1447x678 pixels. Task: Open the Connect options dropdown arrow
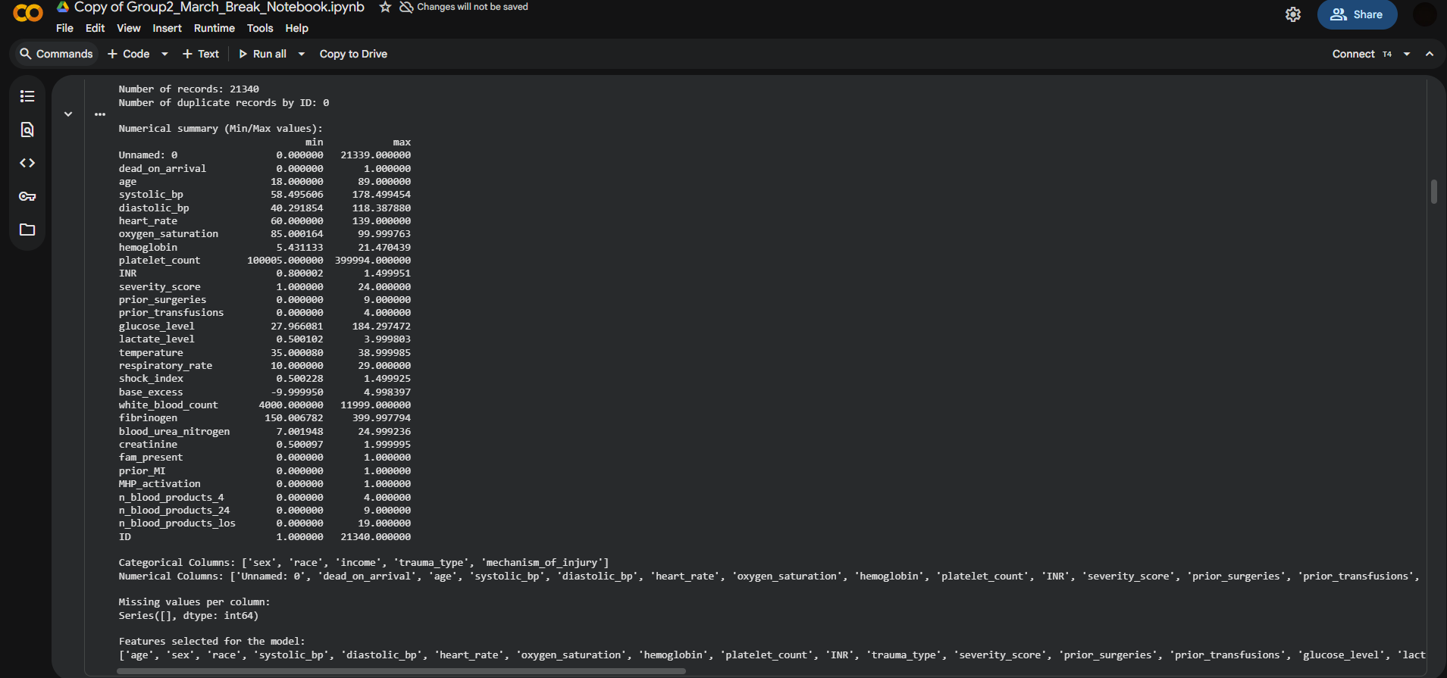click(1407, 54)
